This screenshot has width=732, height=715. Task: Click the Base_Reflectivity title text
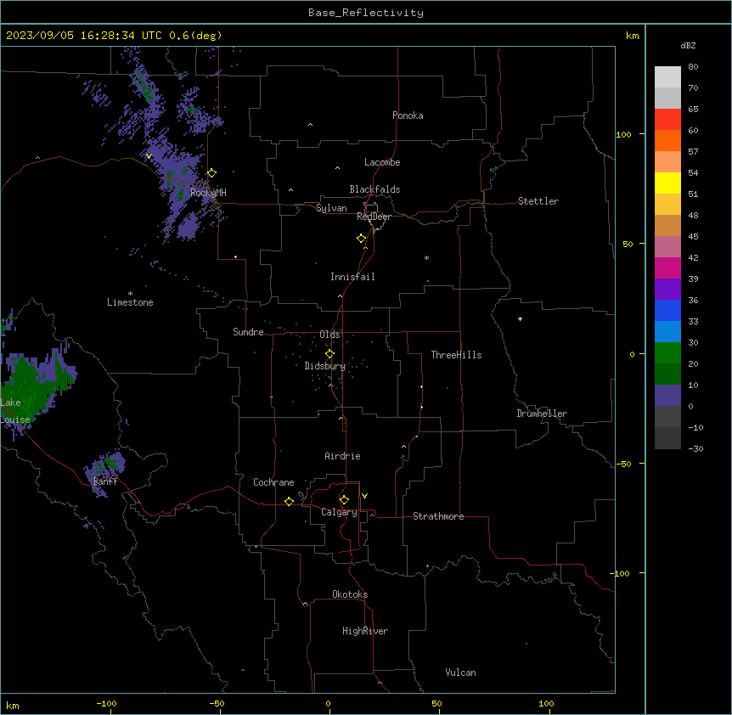(x=366, y=13)
